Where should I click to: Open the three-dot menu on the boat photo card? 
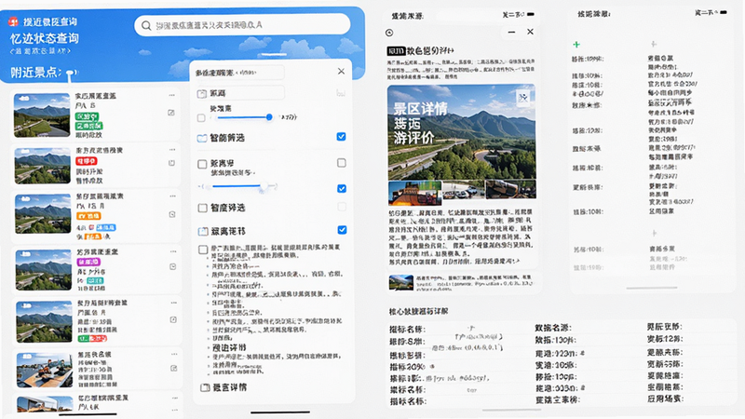pyautogui.click(x=174, y=354)
